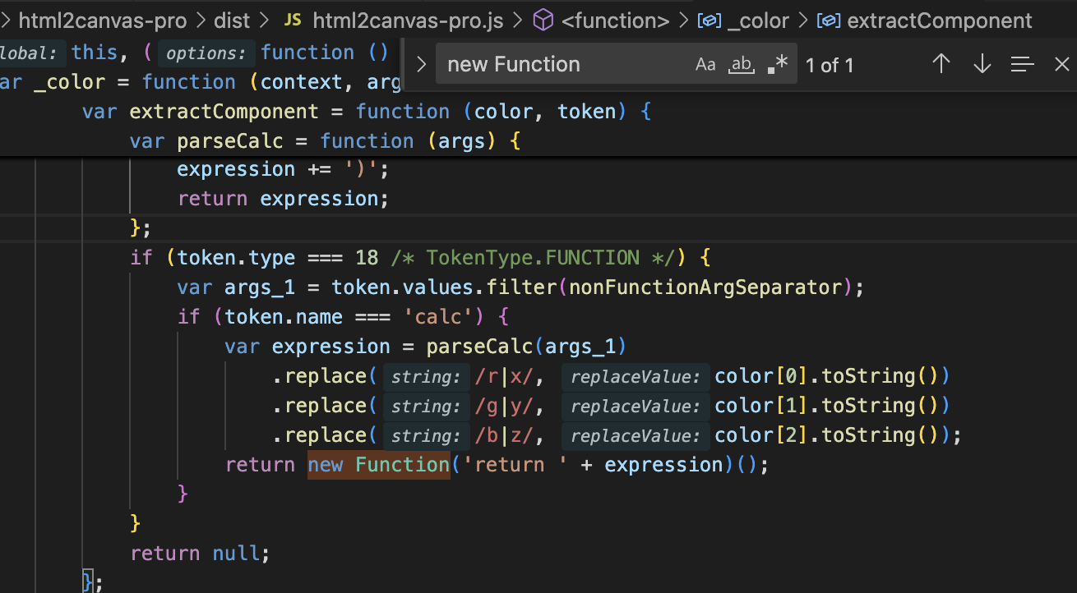Enable Match Whole Word (ab) option
The image size is (1077, 593).
click(742, 64)
